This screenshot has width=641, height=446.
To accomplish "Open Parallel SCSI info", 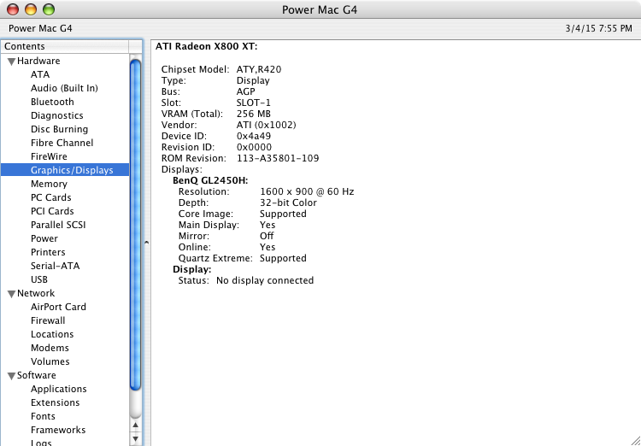I will pos(58,225).
